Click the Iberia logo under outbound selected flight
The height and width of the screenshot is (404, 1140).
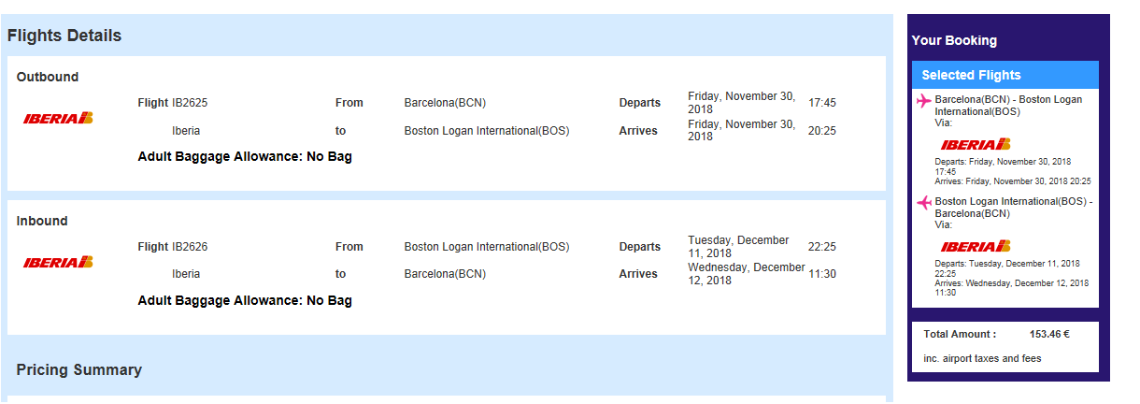click(x=976, y=144)
